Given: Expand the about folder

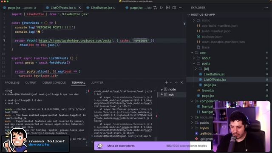Looking at the screenshot, I should click(x=206, y=58).
